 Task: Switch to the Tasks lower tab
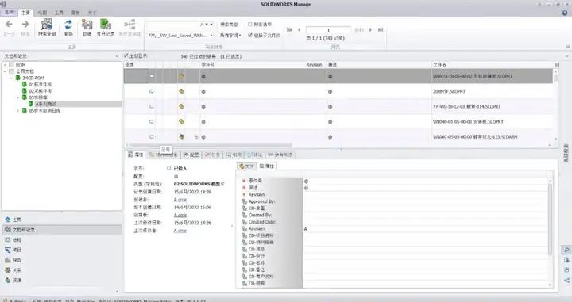point(212,155)
